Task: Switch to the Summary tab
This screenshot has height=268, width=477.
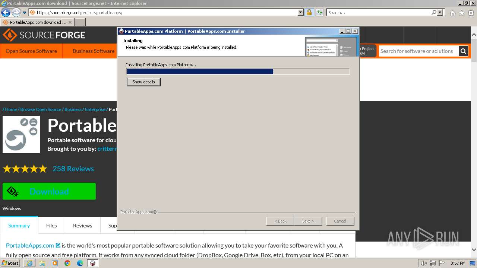Action: (19, 226)
